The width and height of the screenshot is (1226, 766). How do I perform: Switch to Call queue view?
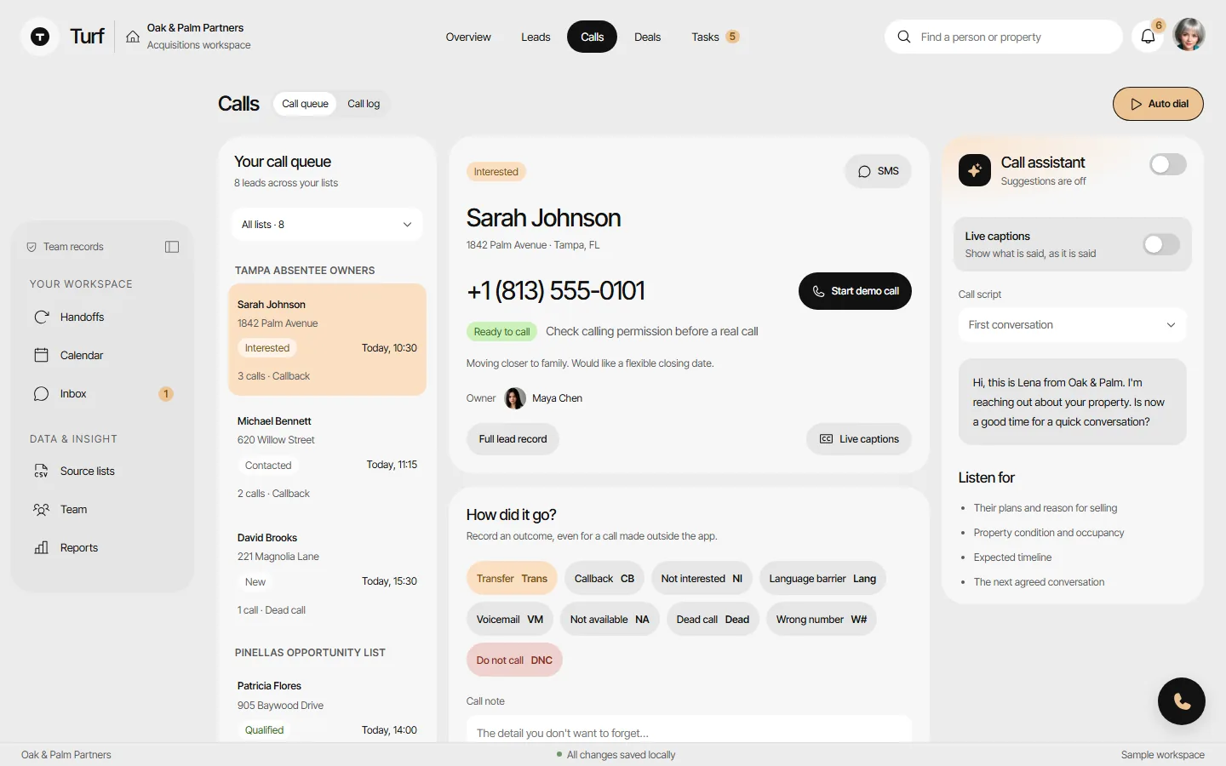tap(305, 104)
